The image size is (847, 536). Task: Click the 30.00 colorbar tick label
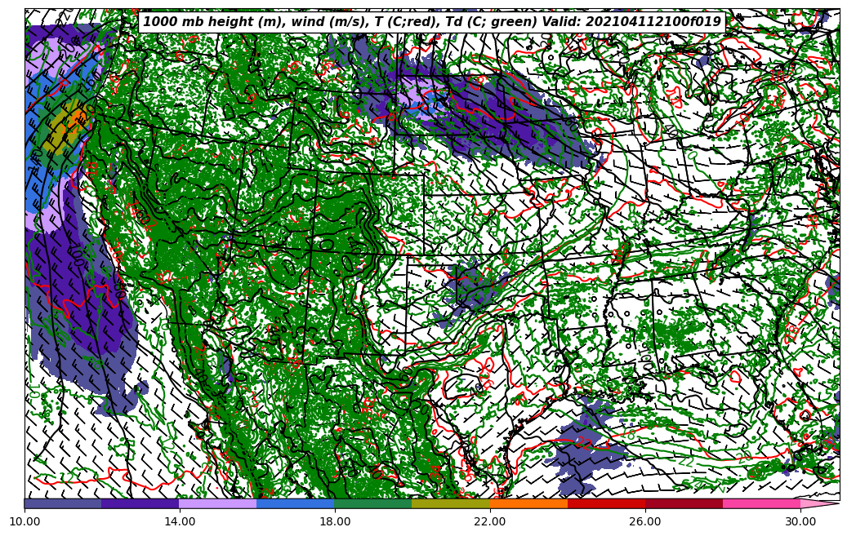[800, 522]
